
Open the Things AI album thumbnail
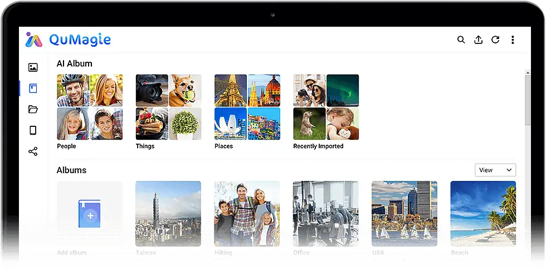click(168, 107)
